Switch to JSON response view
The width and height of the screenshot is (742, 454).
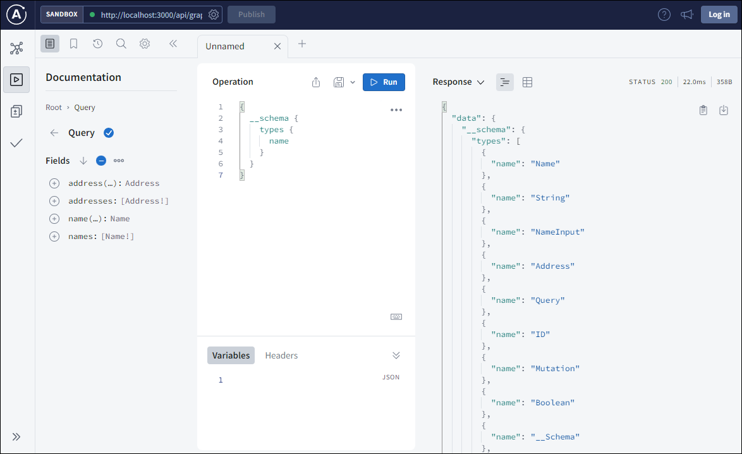pyautogui.click(x=505, y=82)
